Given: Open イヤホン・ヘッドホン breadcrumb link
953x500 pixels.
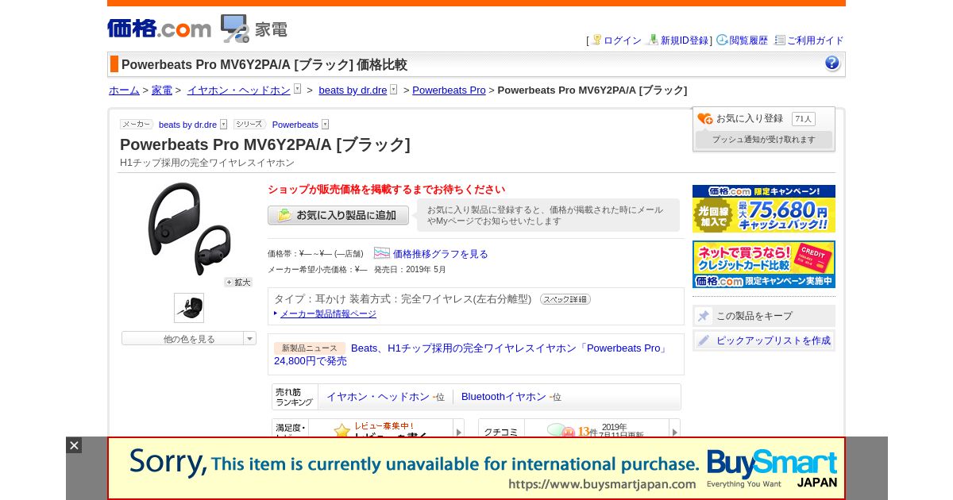Looking at the screenshot, I should [x=239, y=90].
